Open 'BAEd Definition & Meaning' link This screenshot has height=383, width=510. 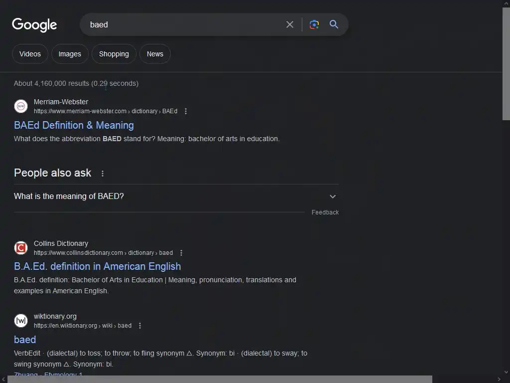[x=74, y=125]
